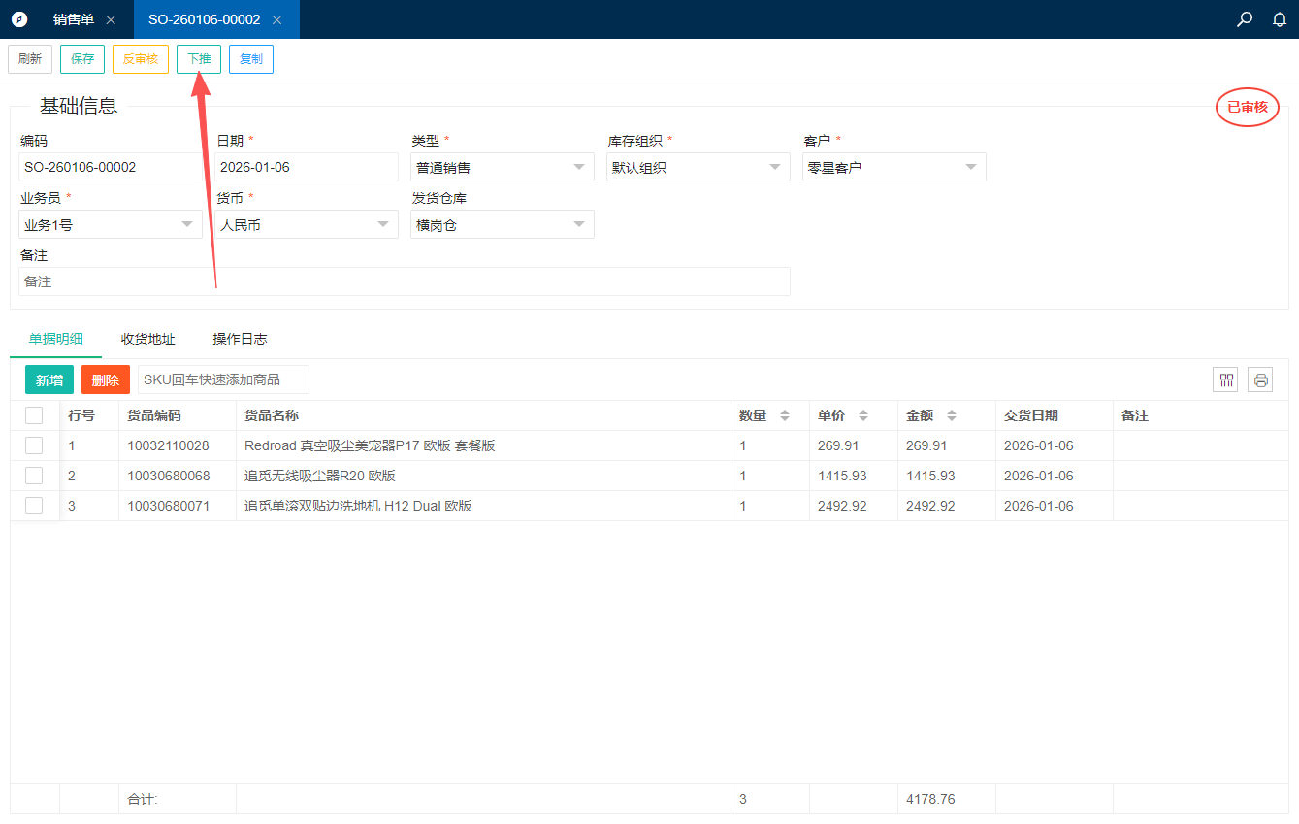
Task: Click the SKU quick-add input field
Action: 223,379
